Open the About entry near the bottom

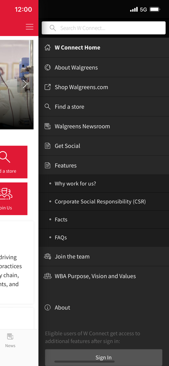(x=104, y=307)
